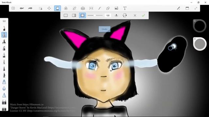Click the invert gradient icon with swapping arrows

pos(125,15)
